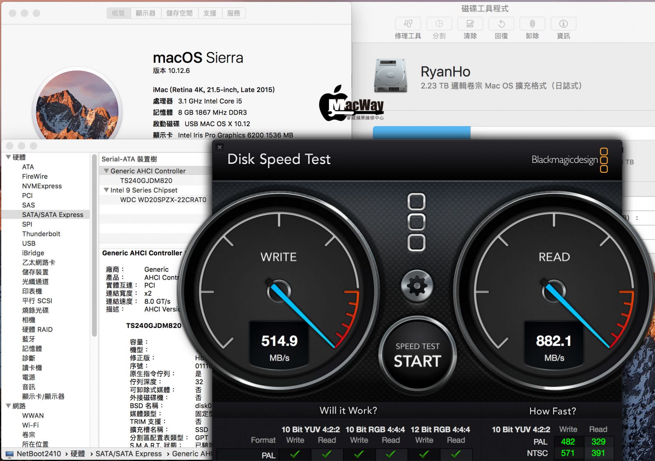Collapse the 網路 section in sidebar
Viewport: 655px width, 461px height.
pyautogui.click(x=8, y=406)
